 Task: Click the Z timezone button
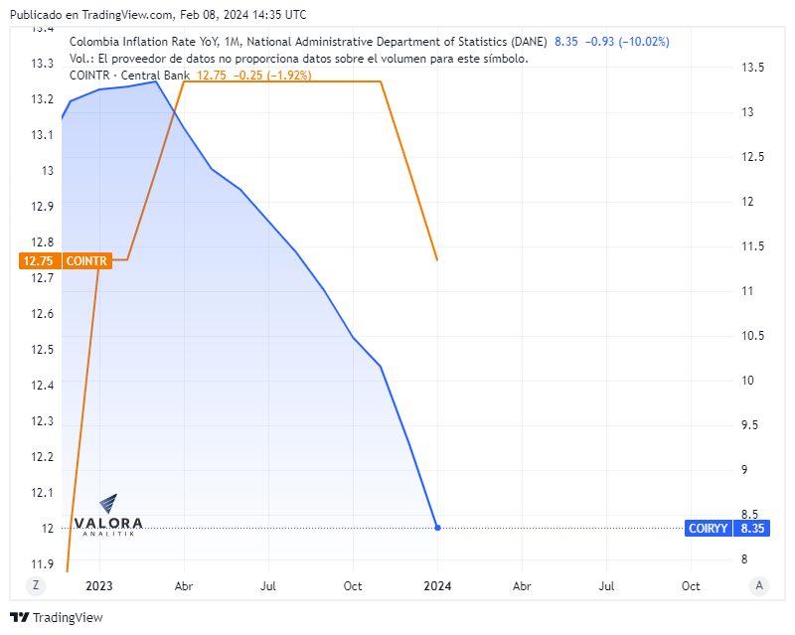pos(36,585)
